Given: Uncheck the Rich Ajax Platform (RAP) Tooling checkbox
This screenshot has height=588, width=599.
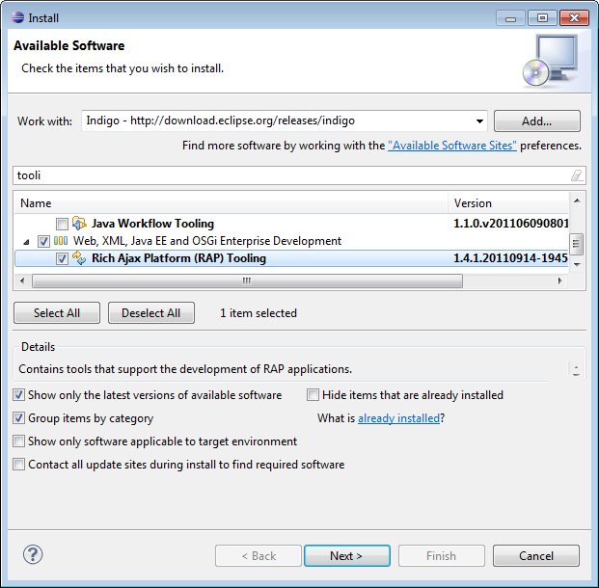Looking at the screenshot, I should coord(62,258).
